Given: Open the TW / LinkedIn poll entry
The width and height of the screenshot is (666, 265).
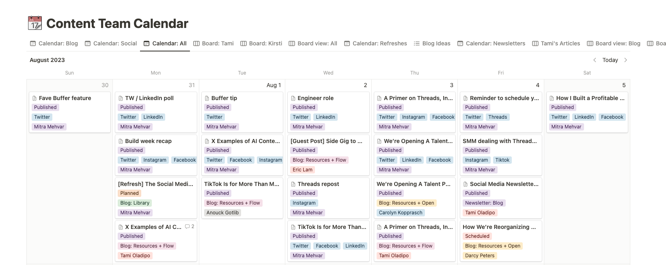Looking at the screenshot, I should 149,98.
